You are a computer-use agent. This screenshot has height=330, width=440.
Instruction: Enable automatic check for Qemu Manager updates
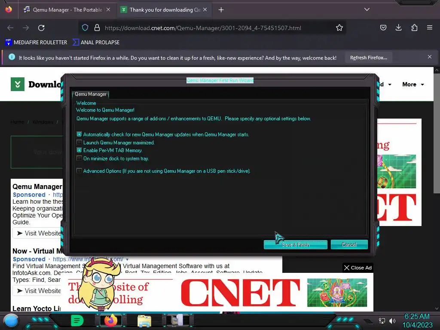pyautogui.click(x=79, y=134)
